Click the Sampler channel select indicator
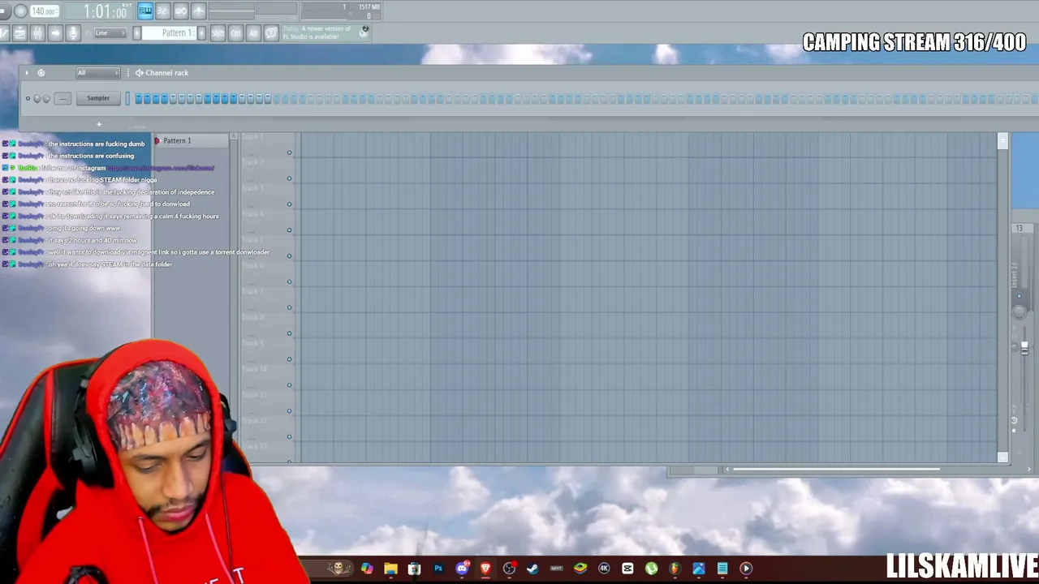 [x=127, y=99]
